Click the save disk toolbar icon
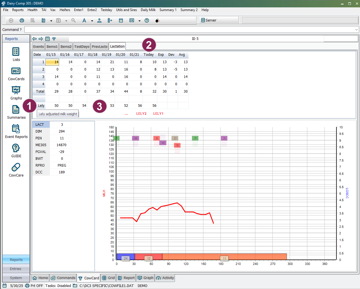360x289 pixels. (58, 20)
